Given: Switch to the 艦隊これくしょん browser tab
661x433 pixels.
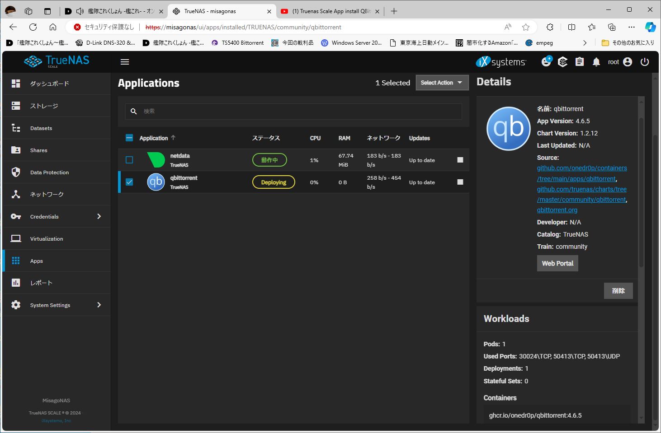Looking at the screenshot, I should [x=113, y=11].
